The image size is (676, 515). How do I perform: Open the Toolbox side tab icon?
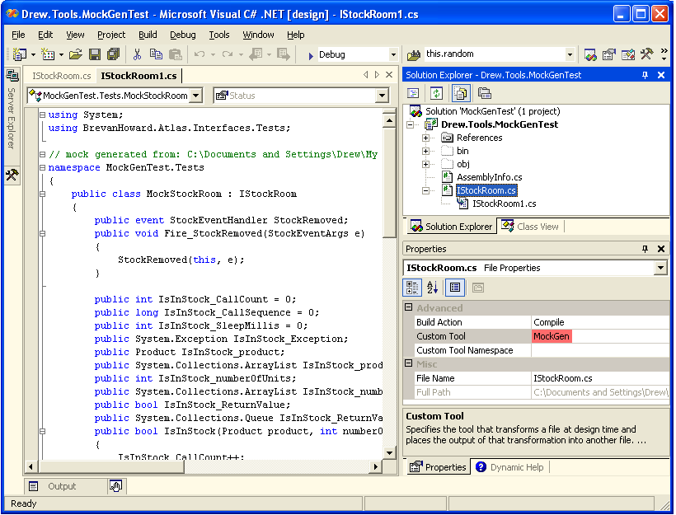pyautogui.click(x=12, y=175)
